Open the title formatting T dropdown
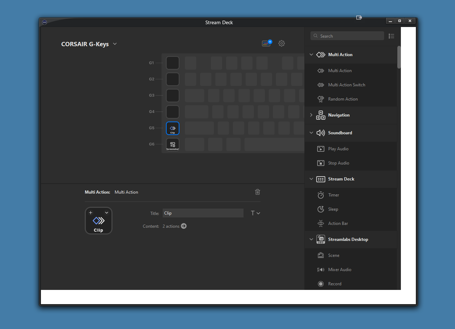 click(255, 213)
